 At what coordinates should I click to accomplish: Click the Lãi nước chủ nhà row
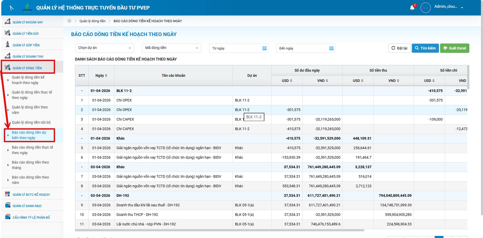click(x=271, y=224)
